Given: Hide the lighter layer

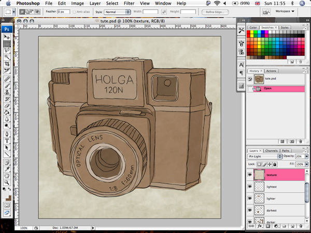Looking at the screenshot, I should tap(250, 198).
